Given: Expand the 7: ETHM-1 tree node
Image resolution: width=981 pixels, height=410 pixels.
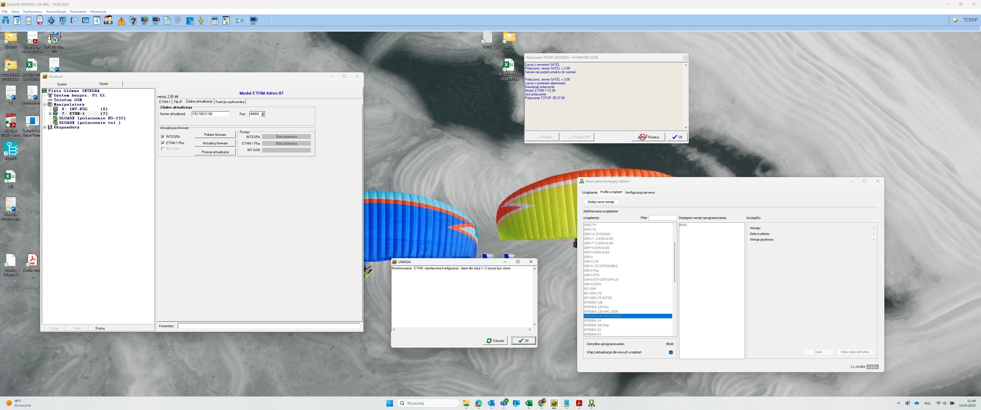Looking at the screenshot, I should pos(50,114).
